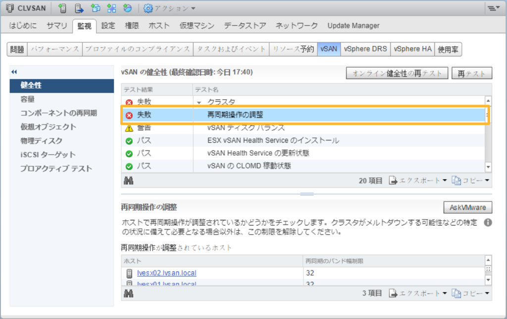Open the Update Manager tab

pos(354,26)
